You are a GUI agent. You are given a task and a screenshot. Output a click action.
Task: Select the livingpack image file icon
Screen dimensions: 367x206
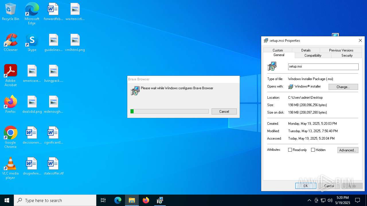pyautogui.click(x=53, y=74)
